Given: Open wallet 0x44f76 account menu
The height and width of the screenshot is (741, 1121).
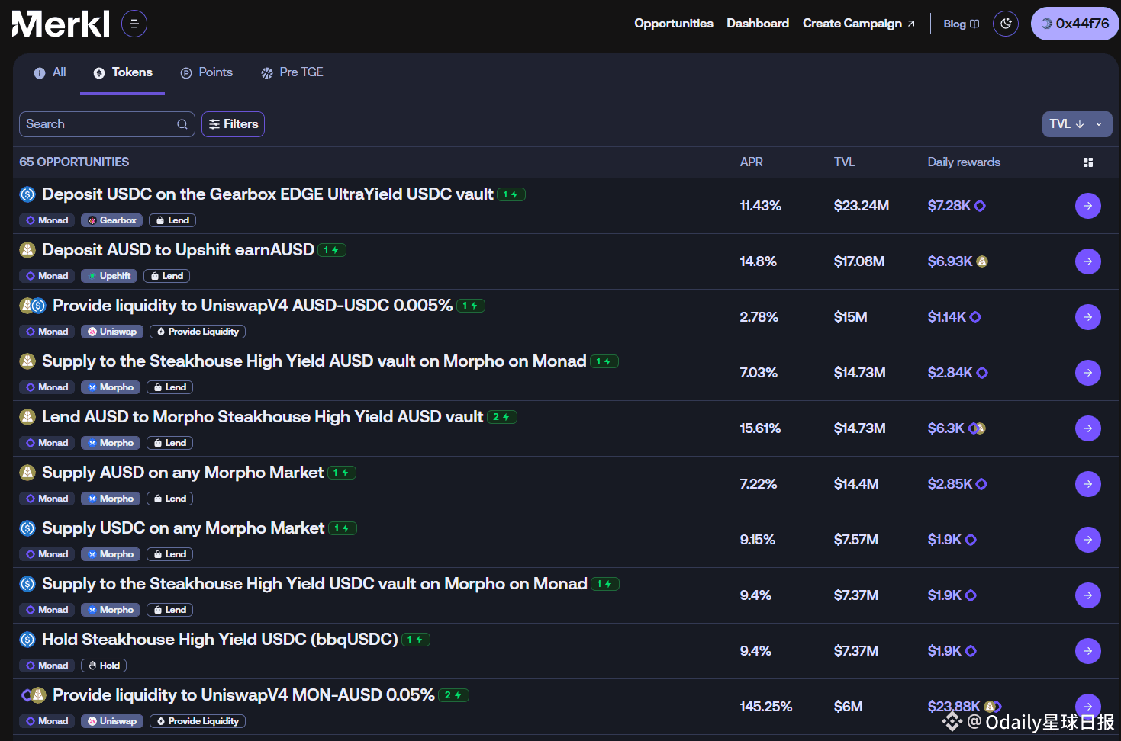Looking at the screenshot, I should pos(1074,24).
